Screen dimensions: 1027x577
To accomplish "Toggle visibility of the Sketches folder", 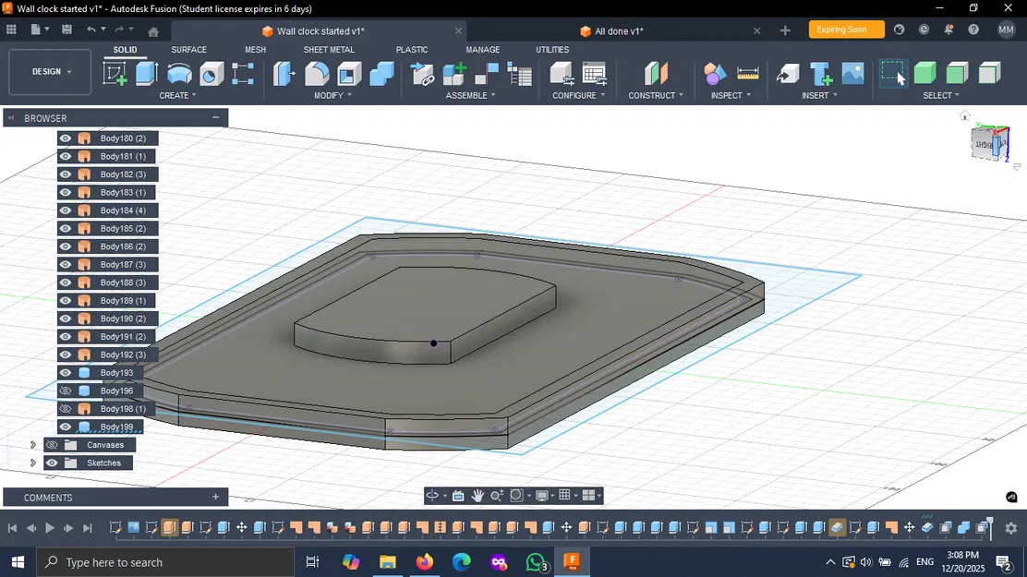I will [52, 463].
